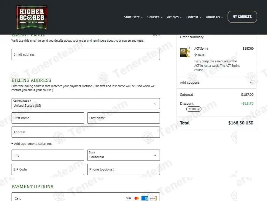The height and width of the screenshot is (201, 267).
Task: Click Add apartment, suite, etc. link
Action: pyautogui.click(x=32, y=144)
